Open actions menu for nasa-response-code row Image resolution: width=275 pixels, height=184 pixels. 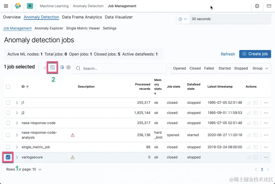pyautogui.click(x=266, y=123)
